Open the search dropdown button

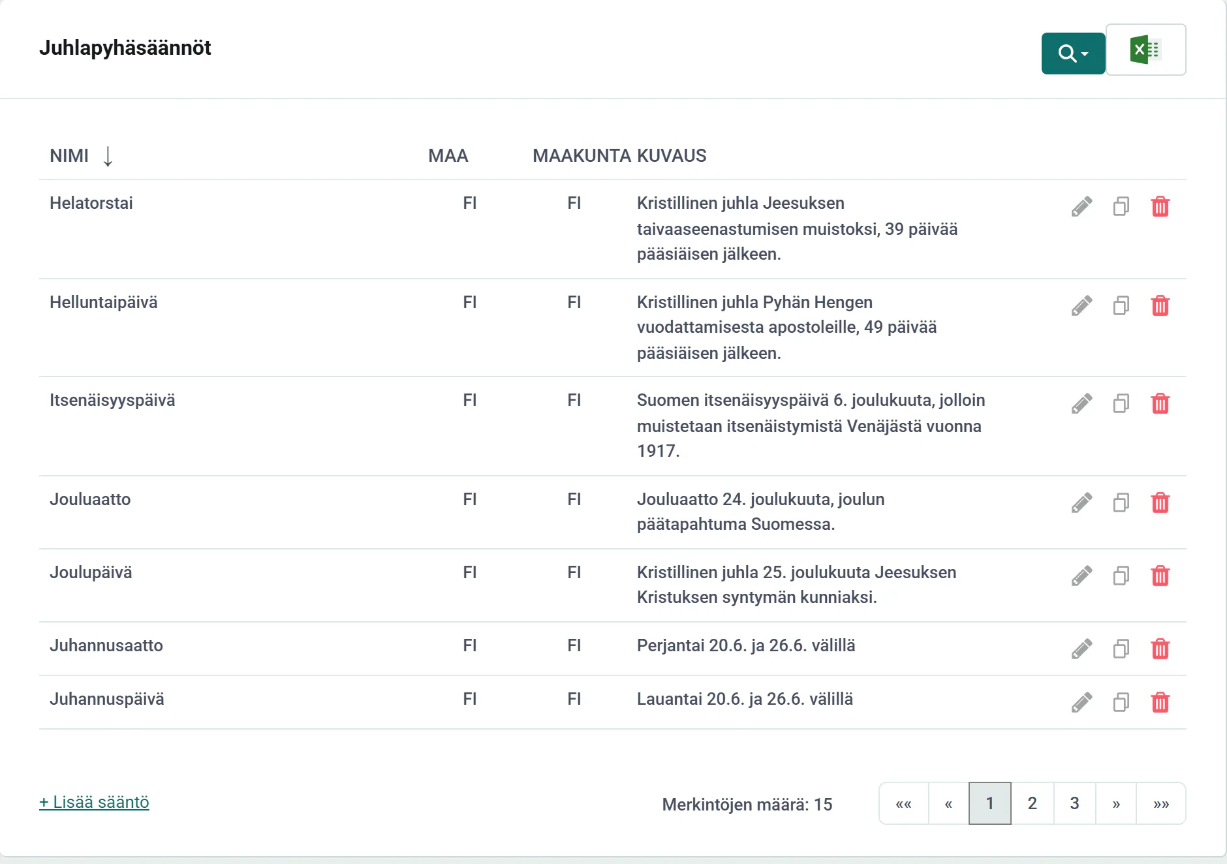pyautogui.click(x=1073, y=53)
